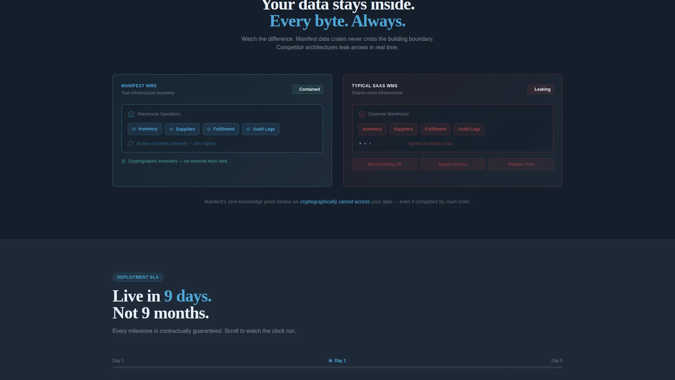
Task: Open the 'cryptographically cannot access' link
Action: pos(335,202)
